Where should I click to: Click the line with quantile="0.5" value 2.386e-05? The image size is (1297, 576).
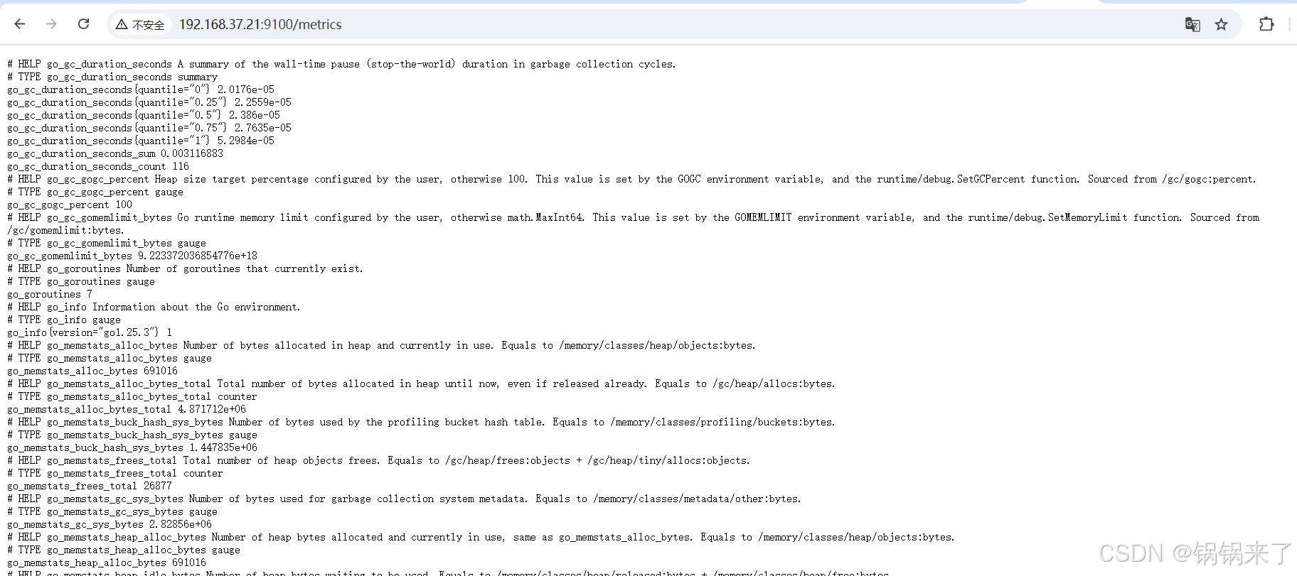[x=144, y=115]
